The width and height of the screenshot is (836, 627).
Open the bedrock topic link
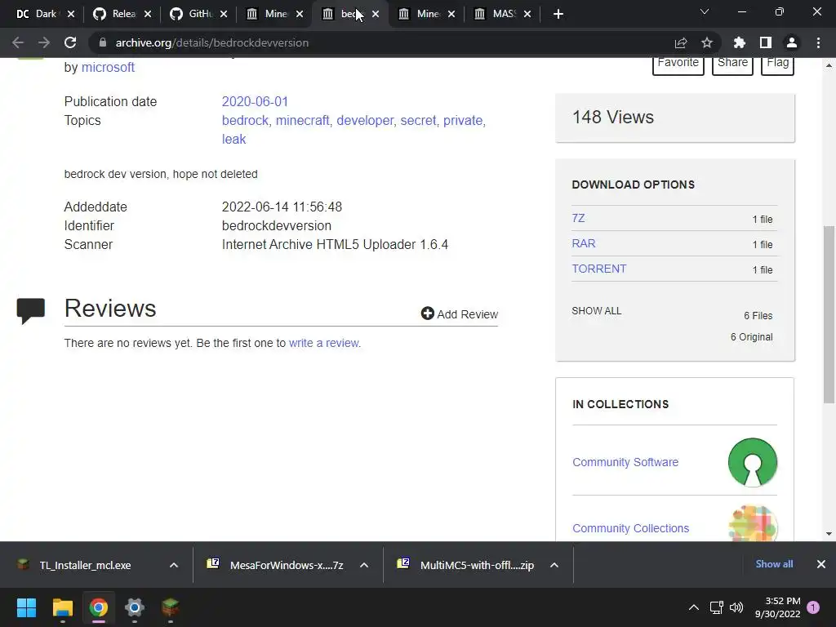[245, 121]
